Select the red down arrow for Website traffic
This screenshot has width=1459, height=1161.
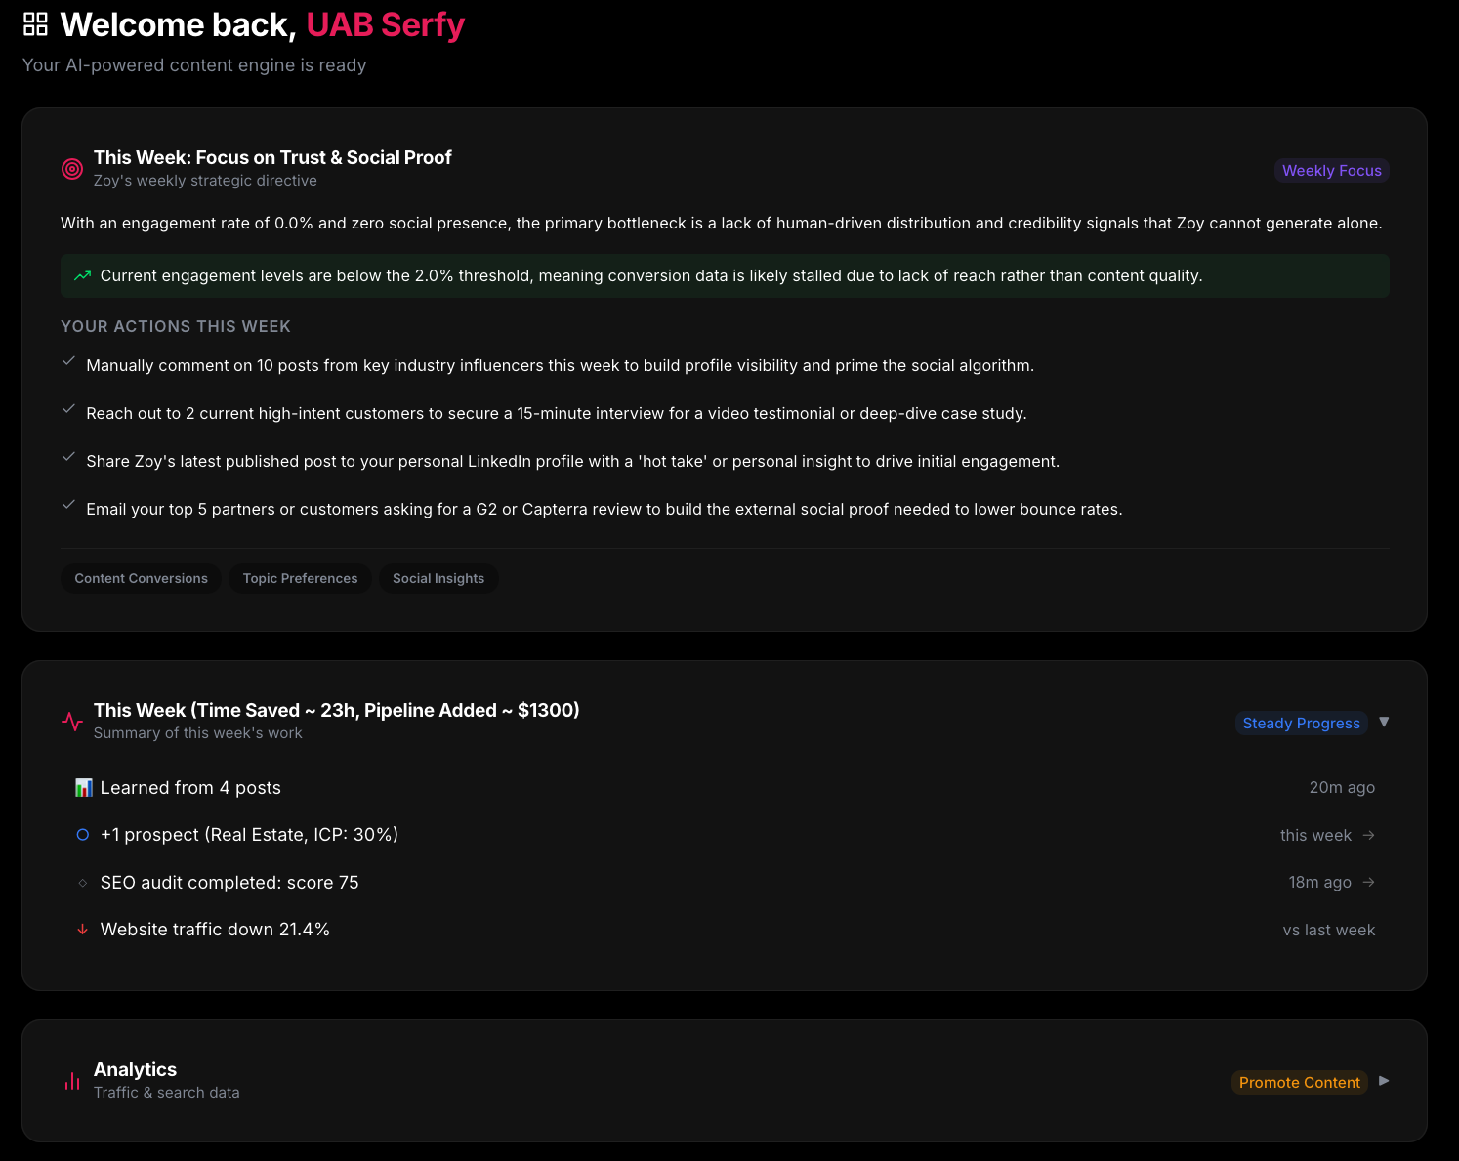(x=83, y=929)
